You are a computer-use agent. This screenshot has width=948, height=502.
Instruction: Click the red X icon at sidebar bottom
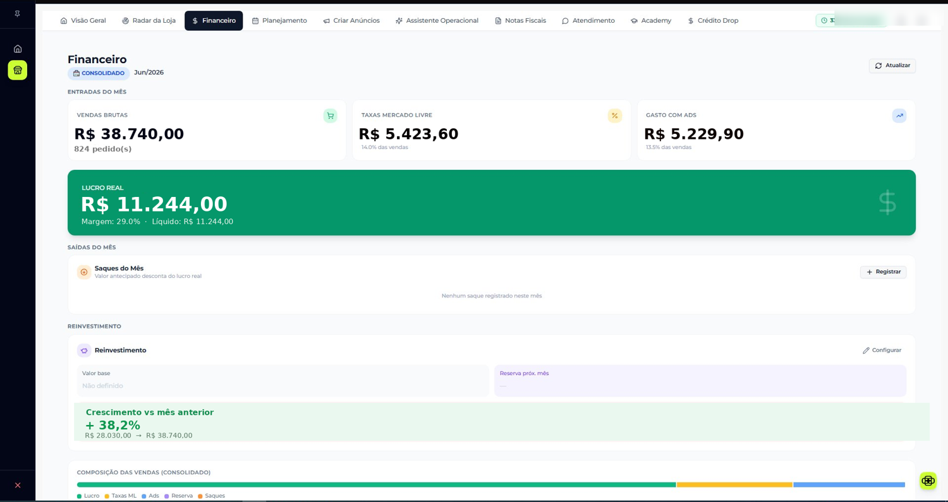tap(18, 485)
